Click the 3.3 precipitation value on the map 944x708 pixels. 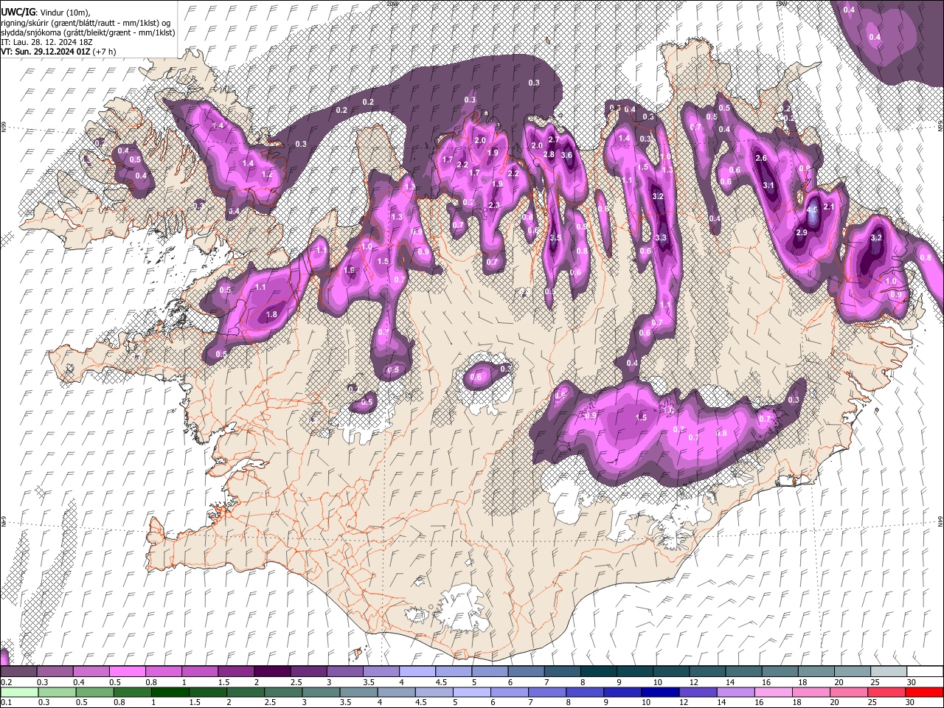[x=661, y=237]
